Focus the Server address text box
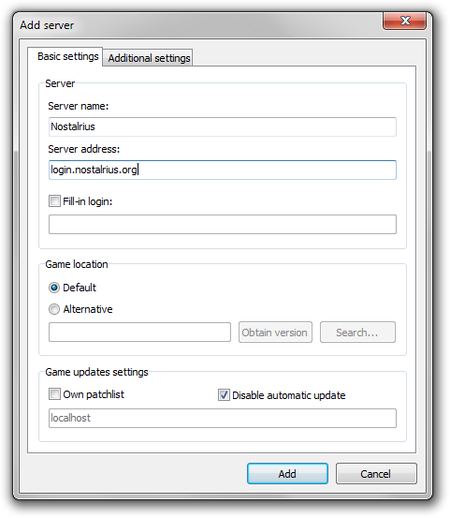Viewport: 450px width, 518px height. pos(223,170)
